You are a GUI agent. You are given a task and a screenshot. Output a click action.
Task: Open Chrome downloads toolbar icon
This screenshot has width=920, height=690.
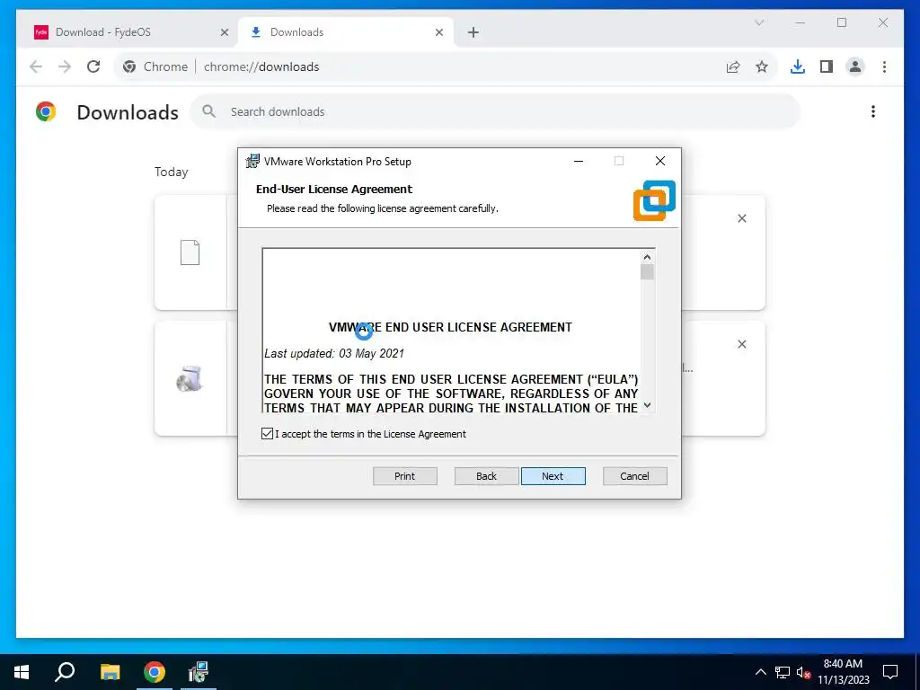798,66
